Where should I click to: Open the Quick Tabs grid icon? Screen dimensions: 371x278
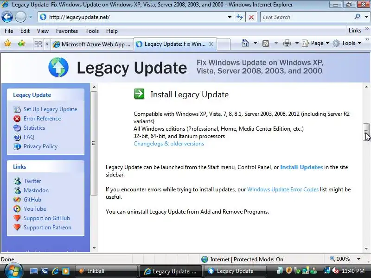(x=38, y=44)
